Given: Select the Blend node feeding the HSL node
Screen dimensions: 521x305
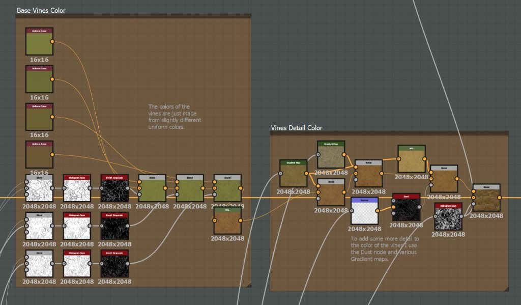Looking at the screenshot, I should 227,188.
